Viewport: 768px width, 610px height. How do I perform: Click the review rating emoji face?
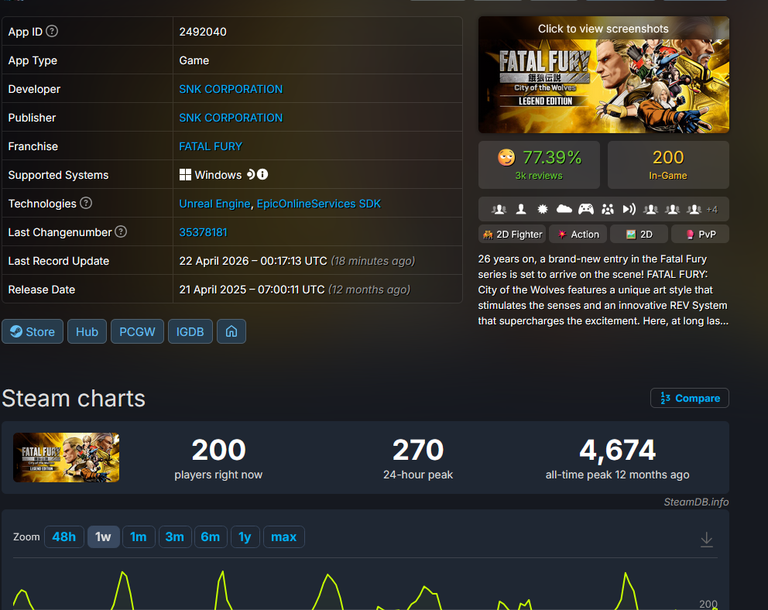tap(506, 158)
